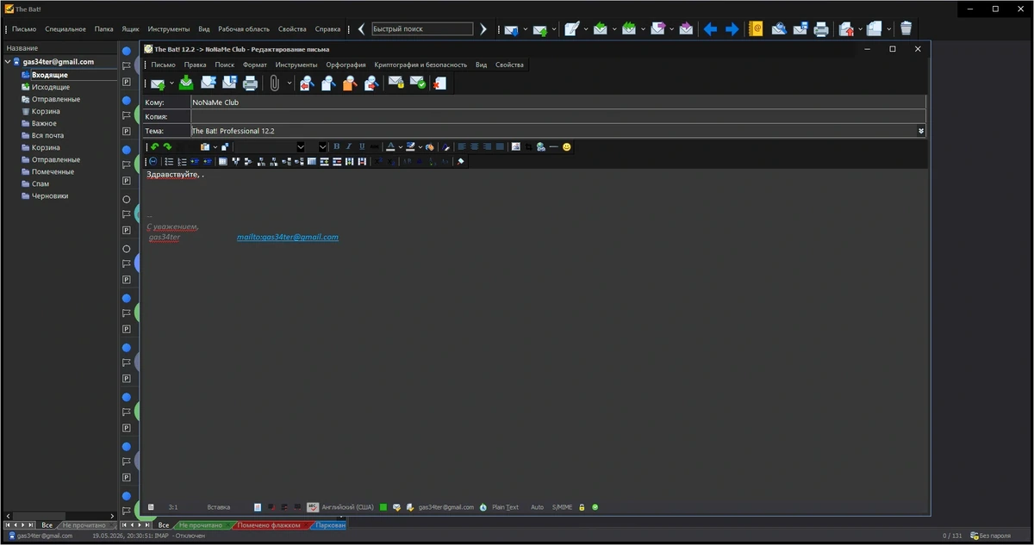Viewport: 1034px width, 545px height.
Task: Toggle the Plain Text format indicator
Action: pos(505,507)
